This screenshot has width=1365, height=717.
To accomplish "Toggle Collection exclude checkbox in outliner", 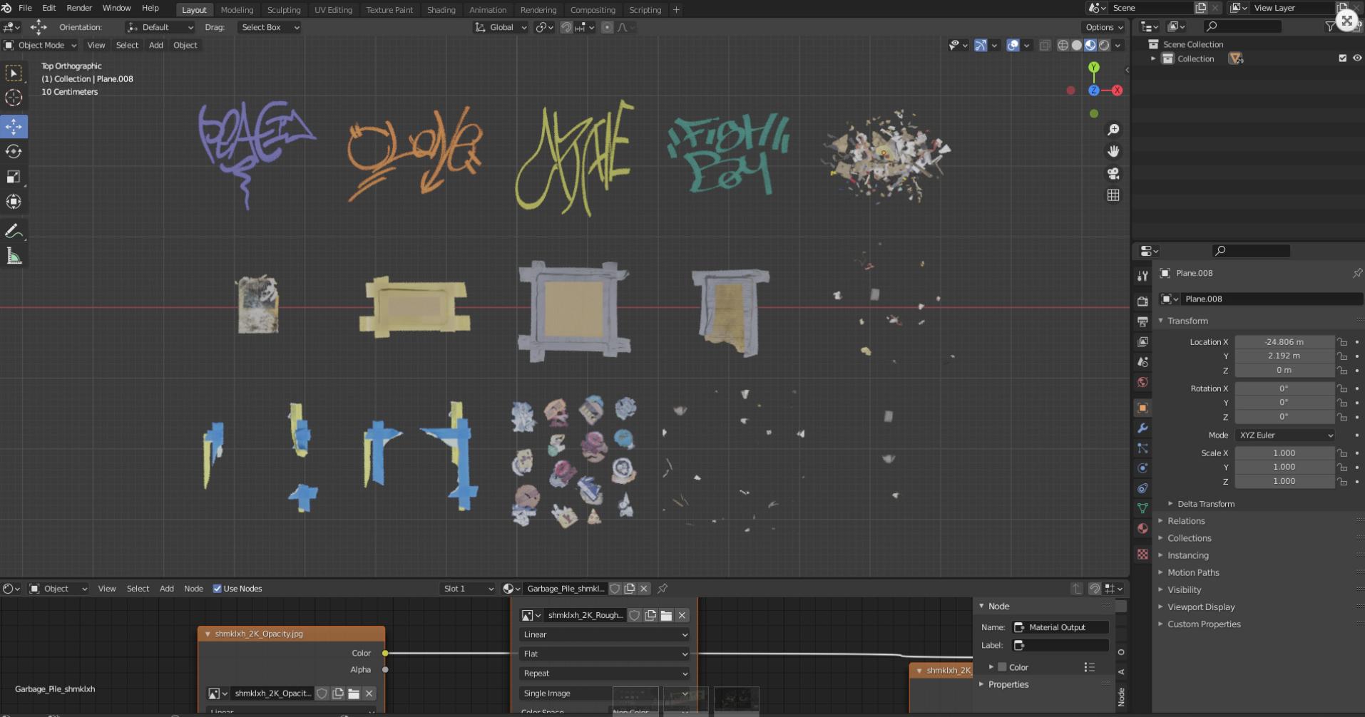I will coord(1342,58).
